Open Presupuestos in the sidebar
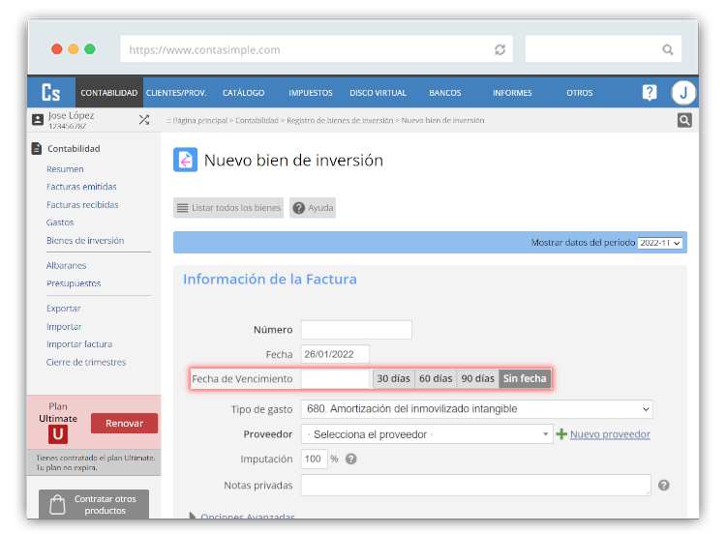The width and height of the screenshot is (726, 534). tap(74, 283)
